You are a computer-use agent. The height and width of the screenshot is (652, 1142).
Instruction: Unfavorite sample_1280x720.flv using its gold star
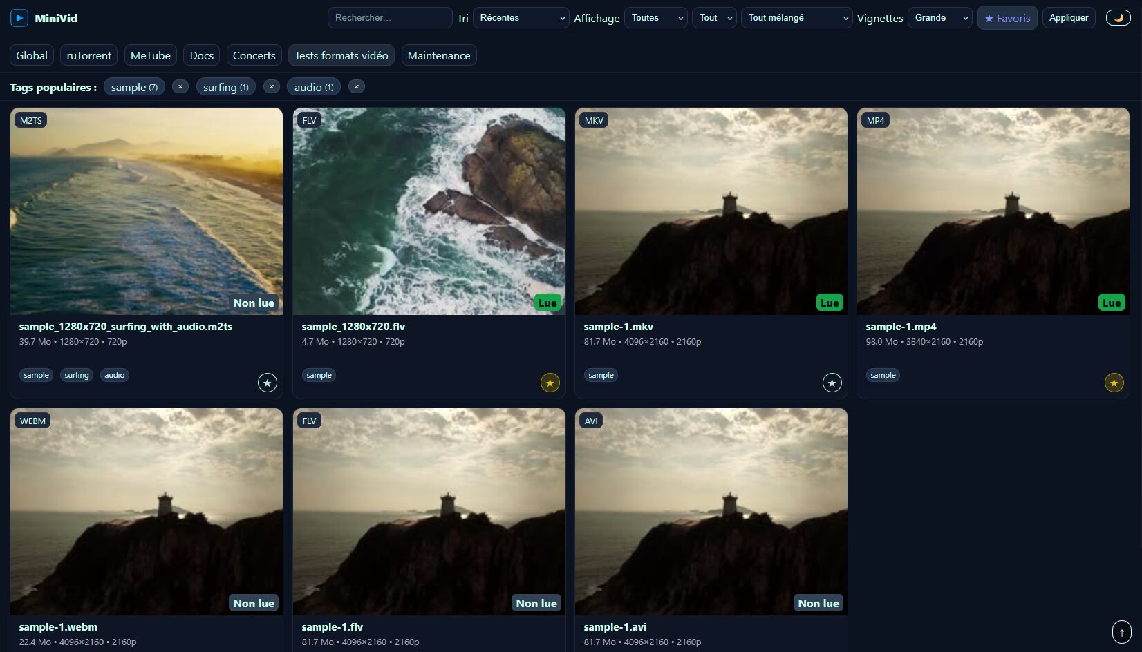pos(550,383)
